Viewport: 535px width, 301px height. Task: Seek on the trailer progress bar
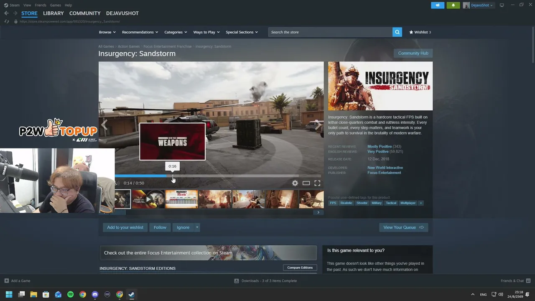(218, 176)
